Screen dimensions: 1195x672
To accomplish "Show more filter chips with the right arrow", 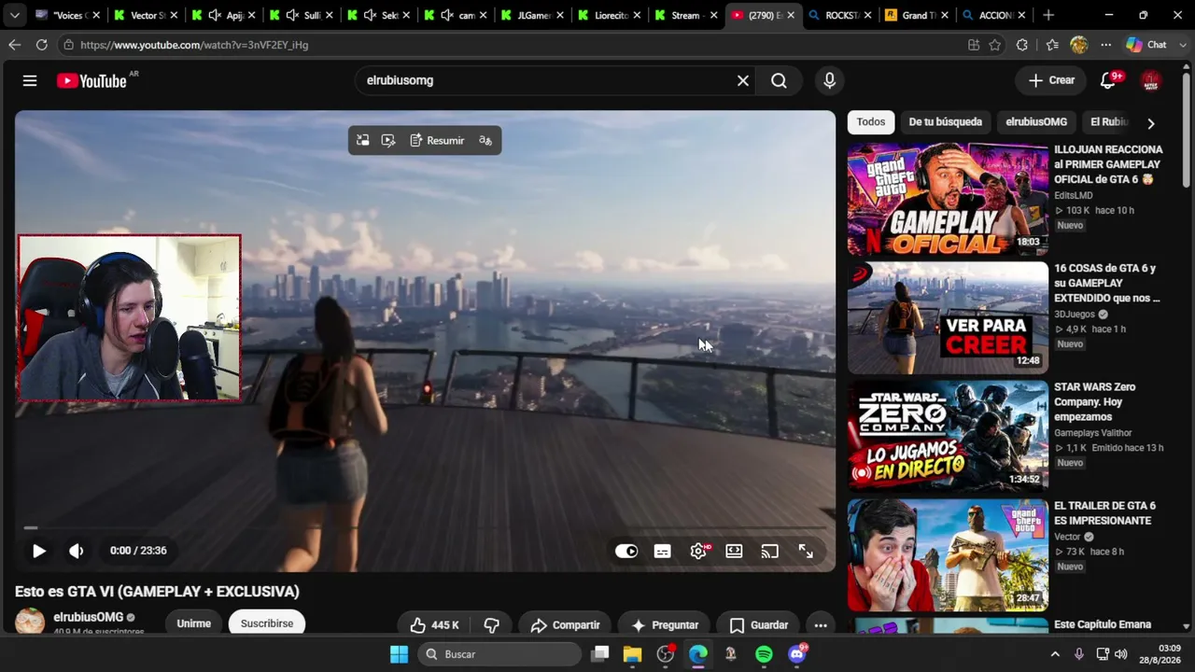I will (1150, 123).
